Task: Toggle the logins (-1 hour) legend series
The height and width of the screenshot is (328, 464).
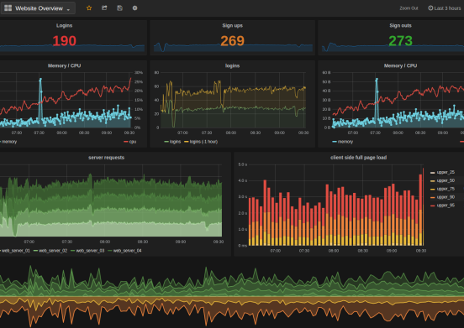Action: tap(201, 142)
